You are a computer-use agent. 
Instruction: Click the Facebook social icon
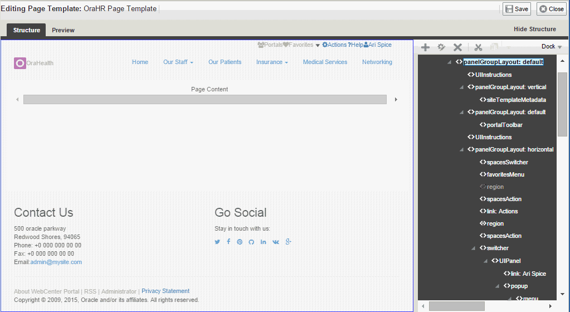pyautogui.click(x=228, y=241)
